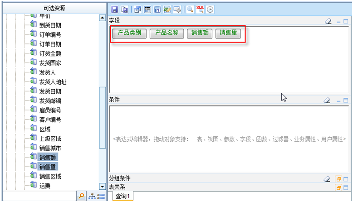This screenshot has width=353, height=202.
Task: Click the Save As icon
Action: click(124, 10)
